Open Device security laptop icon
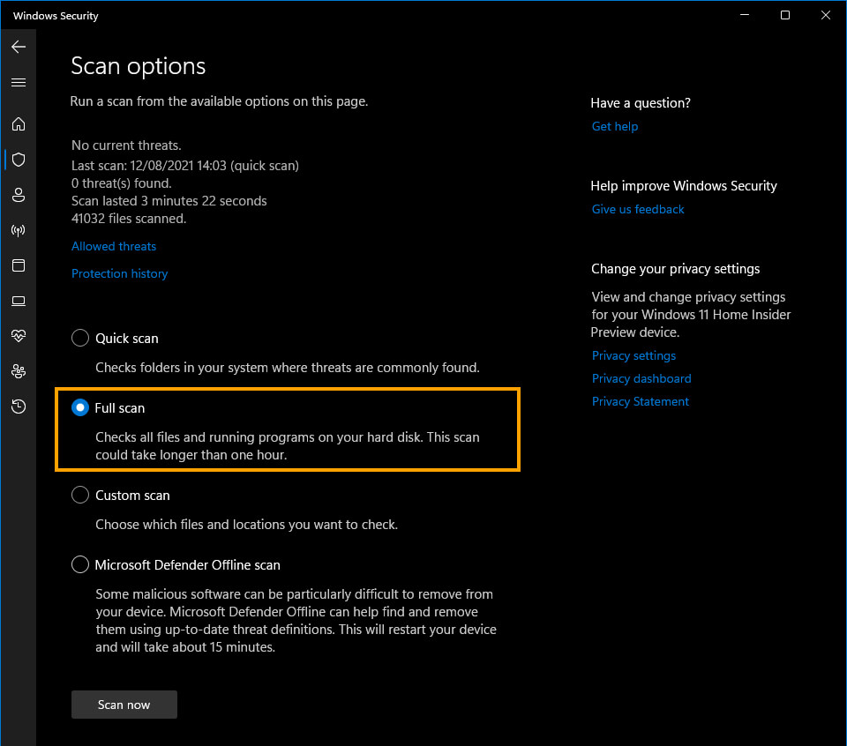Image resolution: width=847 pixels, height=746 pixels. (19, 302)
